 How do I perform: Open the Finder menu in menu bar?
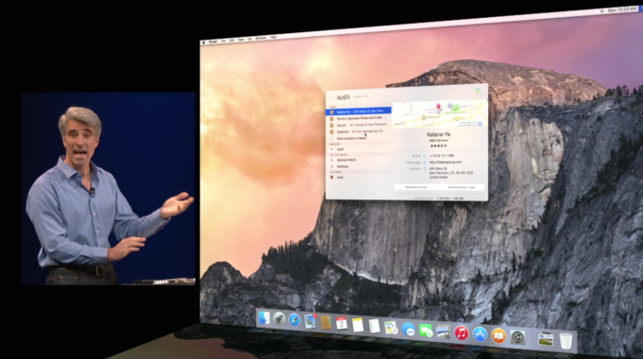point(213,42)
